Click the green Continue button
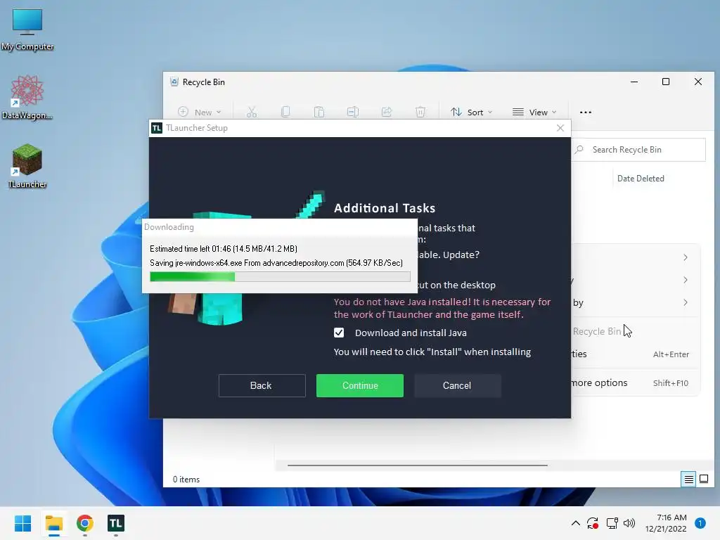This screenshot has height=540, width=720. tap(360, 385)
